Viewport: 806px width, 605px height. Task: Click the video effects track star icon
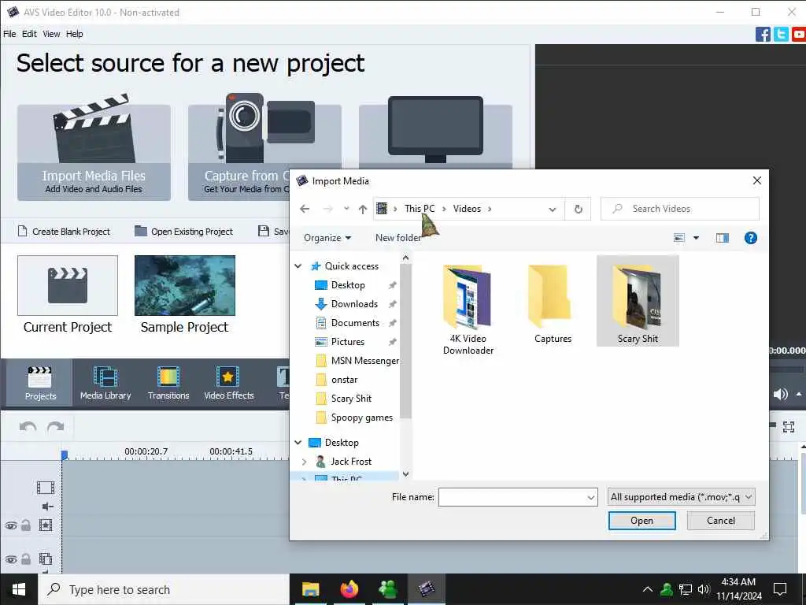tap(45, 525)
